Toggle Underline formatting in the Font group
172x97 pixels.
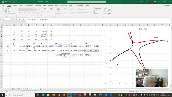point(24,13)
